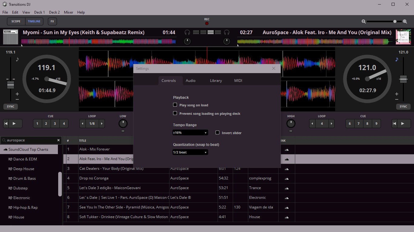Open the Tempo Range dropdown
This screenshot has width=414, height=232.
(x=190, y=132)
